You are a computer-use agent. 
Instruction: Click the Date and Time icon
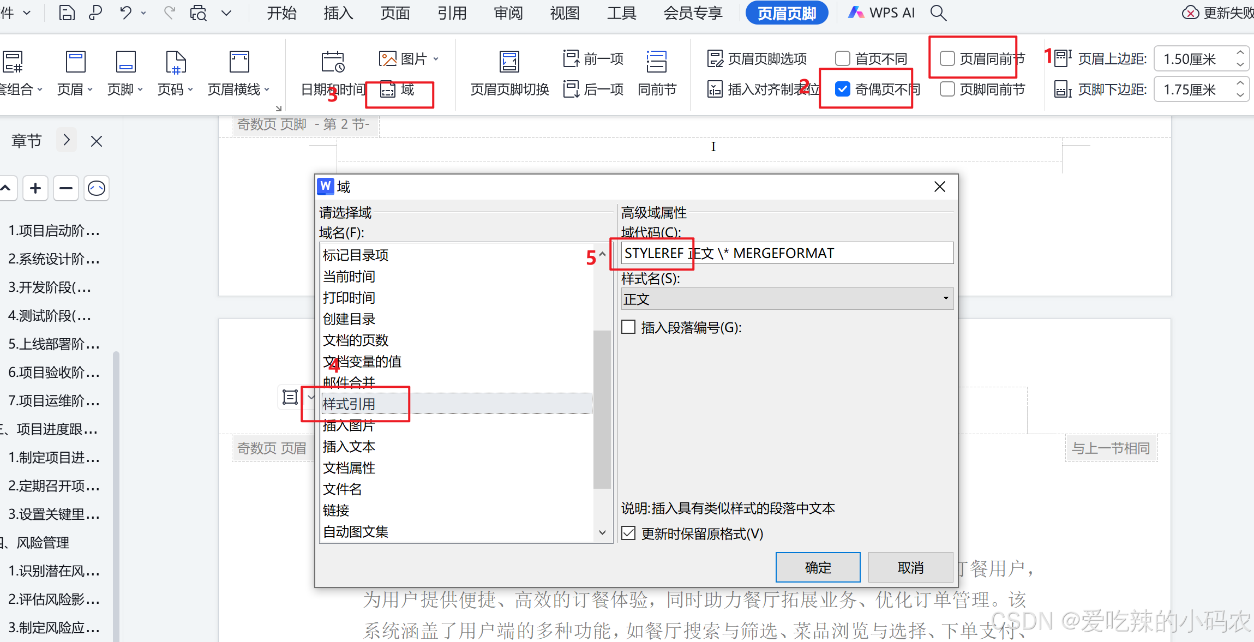pyautogui.click(x=333, y=62)
